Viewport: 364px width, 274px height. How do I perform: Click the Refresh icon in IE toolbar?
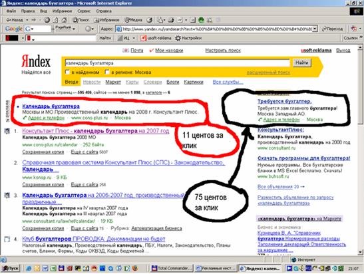pos(56,20)
